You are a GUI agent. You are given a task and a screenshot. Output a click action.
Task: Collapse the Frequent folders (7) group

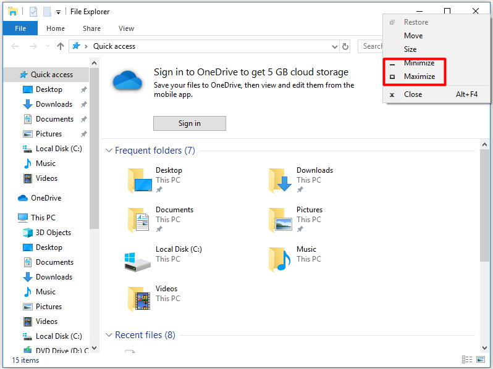coord(109,151)
